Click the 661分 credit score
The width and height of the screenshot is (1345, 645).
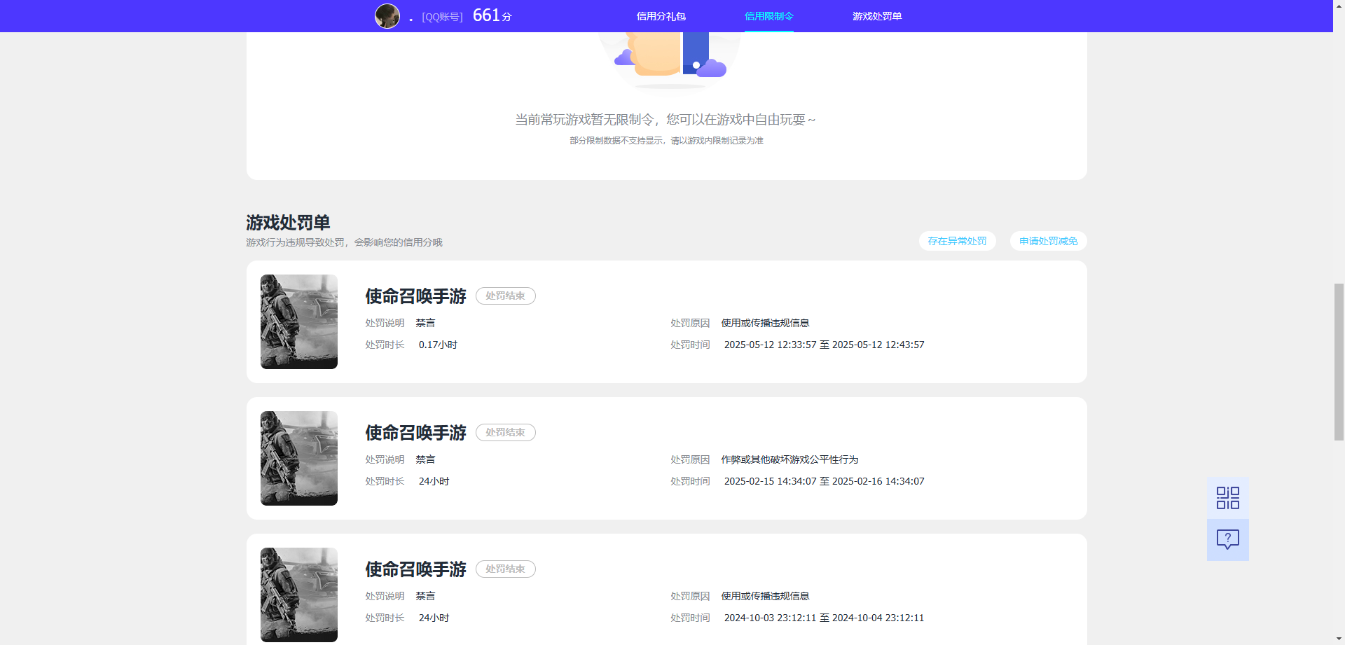492,15
